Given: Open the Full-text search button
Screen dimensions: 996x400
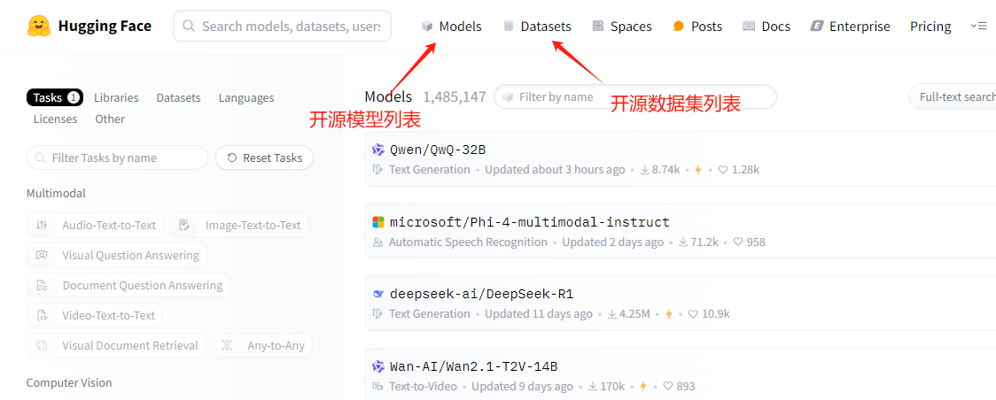Looking at the screenshot, I should pyautogui.click(x=953, y=97).
